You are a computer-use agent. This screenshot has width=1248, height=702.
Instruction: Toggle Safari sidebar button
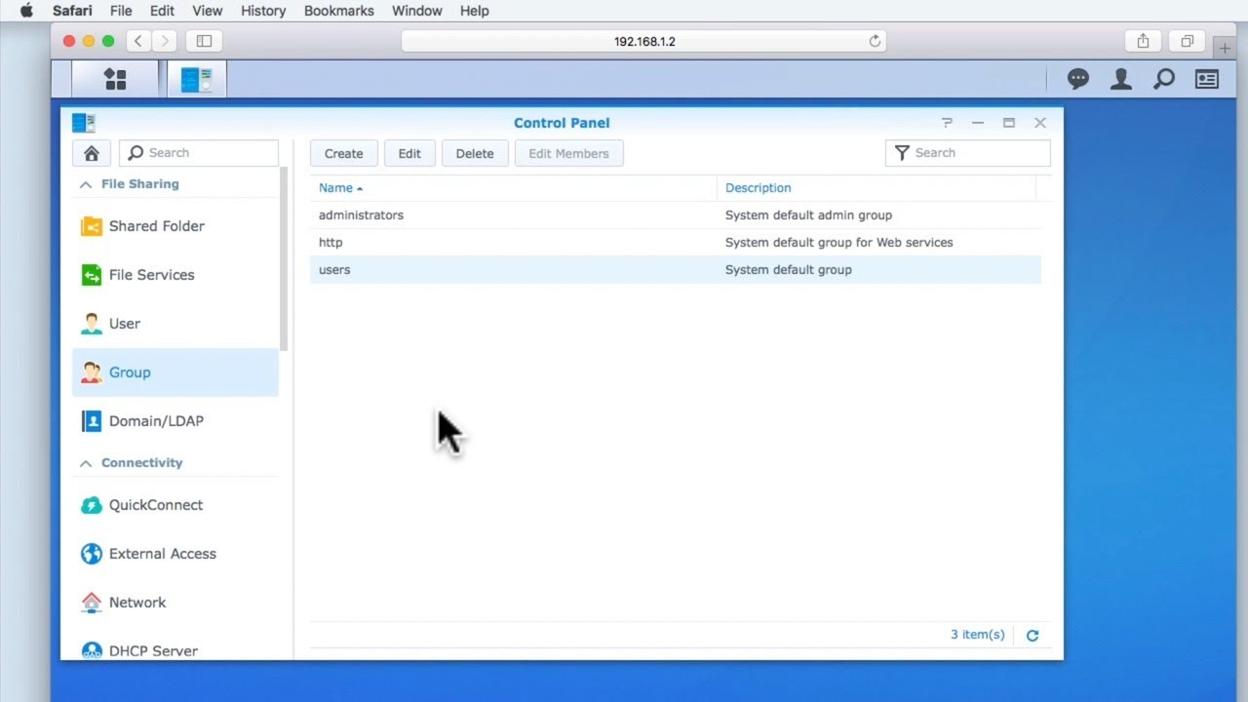click(x=204, y=41)
